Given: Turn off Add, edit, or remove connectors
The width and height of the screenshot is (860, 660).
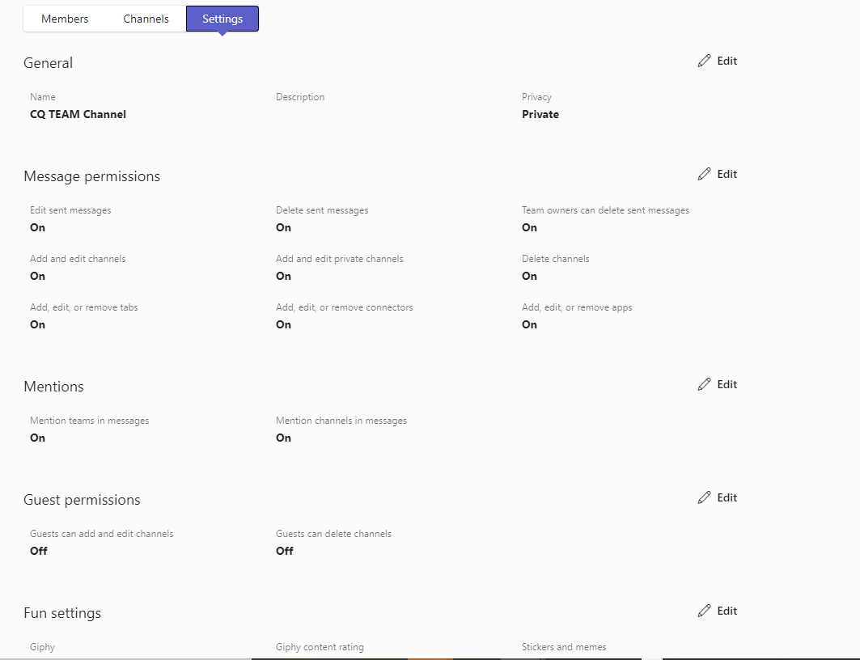Looking at the screenshot, I should pos(283,324).
